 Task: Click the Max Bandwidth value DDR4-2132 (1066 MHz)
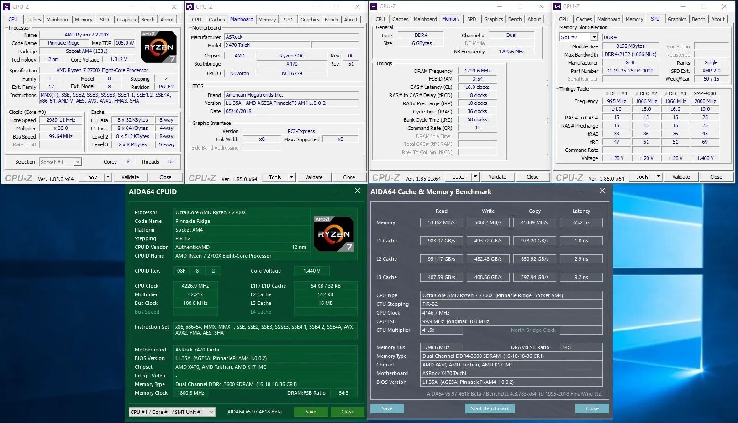coord(630,55)
